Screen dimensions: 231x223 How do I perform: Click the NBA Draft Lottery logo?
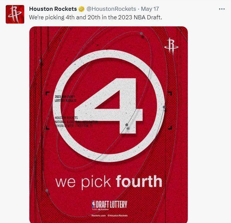click(109, 204)
